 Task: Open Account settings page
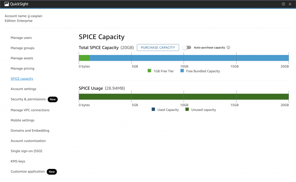tap(23, 89)
